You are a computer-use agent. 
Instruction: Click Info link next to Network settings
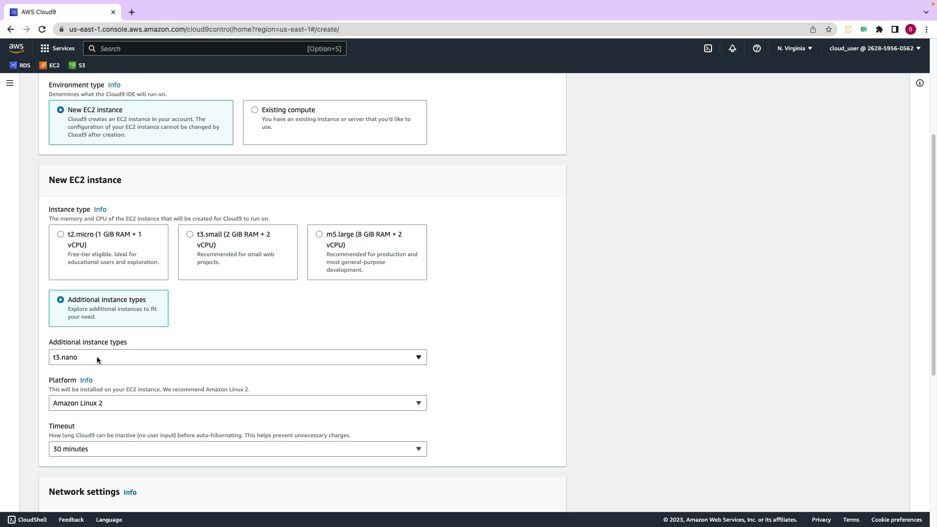coord(130,492)
